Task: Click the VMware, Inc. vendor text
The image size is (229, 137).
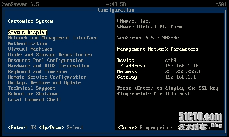Action: 134,21
